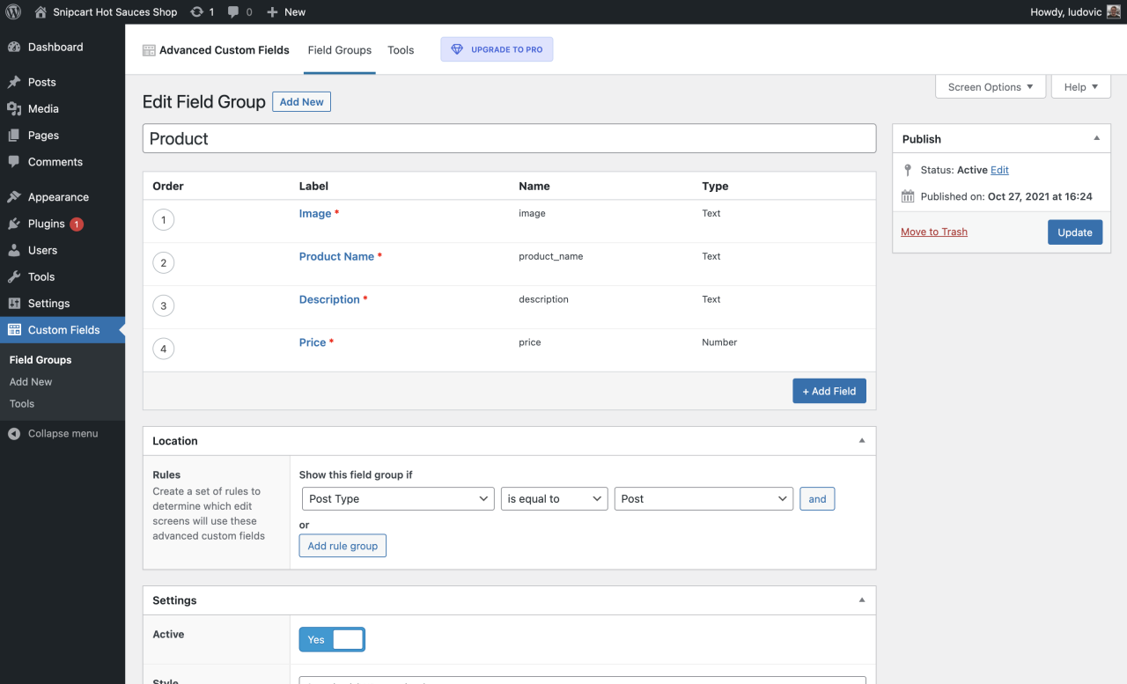Click the comments bubble icon in admin bar

[x=233, y=12]
